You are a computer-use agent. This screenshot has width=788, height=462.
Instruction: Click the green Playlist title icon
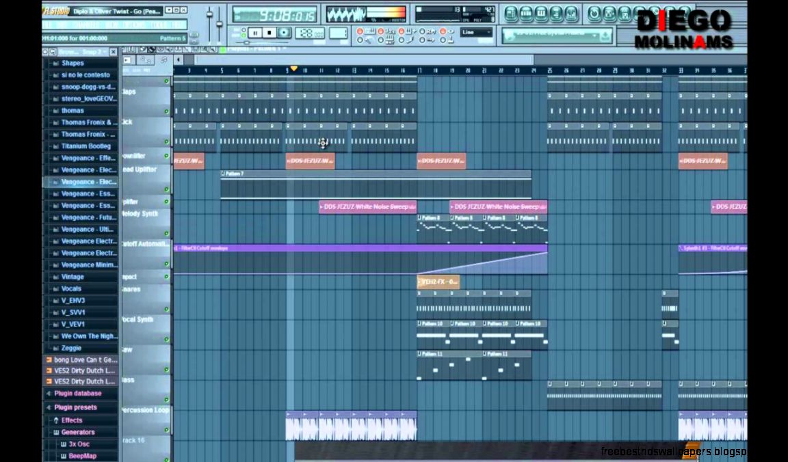(x=223, y=49)
